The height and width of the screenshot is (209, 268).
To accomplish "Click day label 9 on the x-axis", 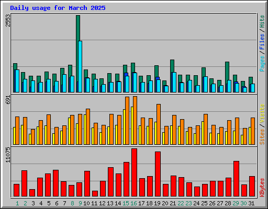I will (80, 203).
